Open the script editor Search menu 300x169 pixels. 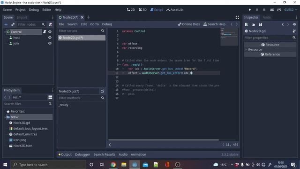pyautogui.click(x=72, y=24)
